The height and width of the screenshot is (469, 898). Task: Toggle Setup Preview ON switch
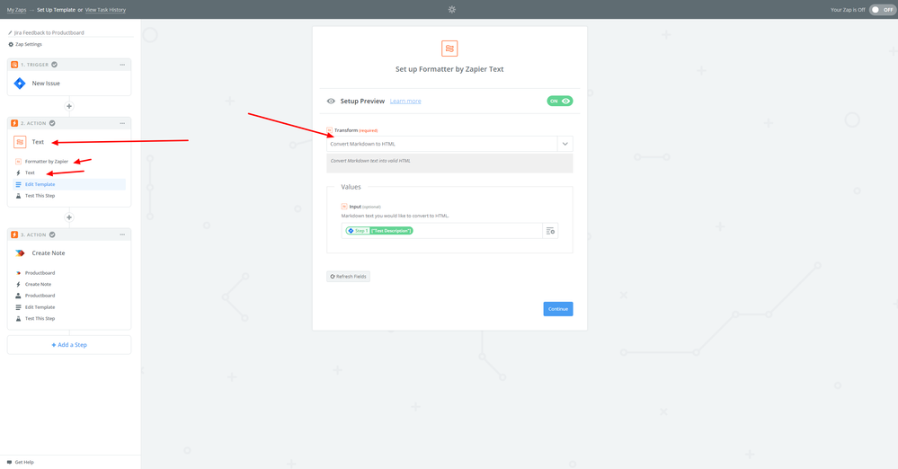559,101
